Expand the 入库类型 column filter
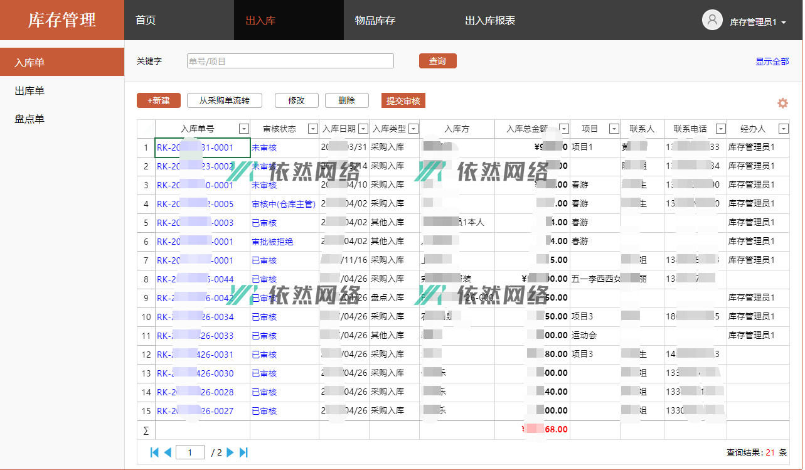Screen dimensions: 805x470 coord(413,129)
